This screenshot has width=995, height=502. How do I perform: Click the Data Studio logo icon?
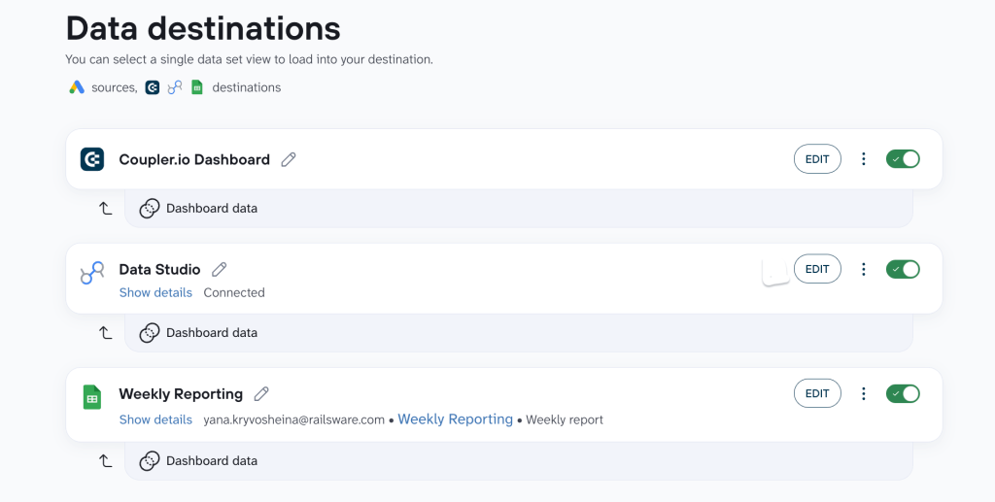point(92,273)
